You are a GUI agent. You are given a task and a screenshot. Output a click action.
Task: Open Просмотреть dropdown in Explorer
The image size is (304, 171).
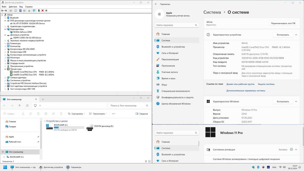pyautogui.click(x=98, y=114)
